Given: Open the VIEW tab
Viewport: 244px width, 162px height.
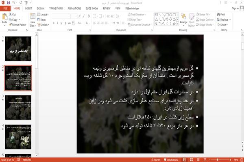Looking at the screenshot, I should pos(118,9).
